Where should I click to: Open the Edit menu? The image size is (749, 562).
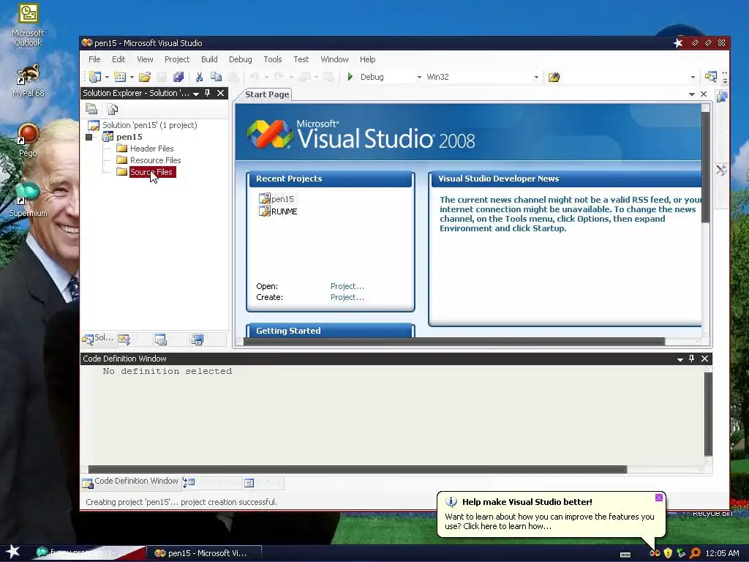coord(118,59)
